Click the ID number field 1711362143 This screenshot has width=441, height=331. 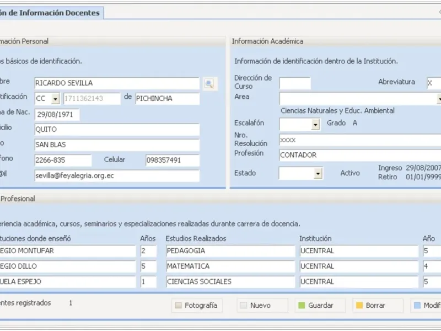click(x=92, y=99)
